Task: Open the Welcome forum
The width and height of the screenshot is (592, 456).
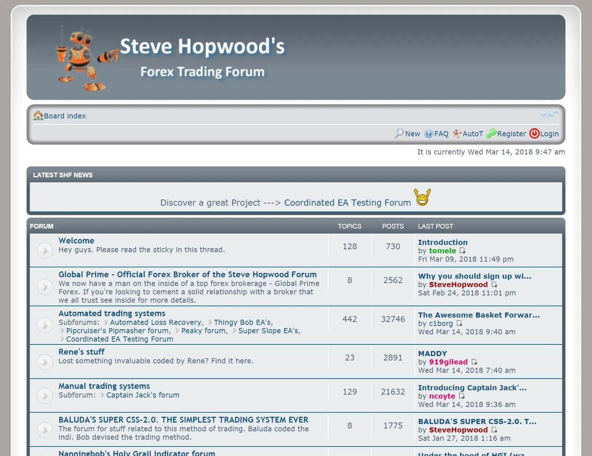Action: (x=76, y=241)
